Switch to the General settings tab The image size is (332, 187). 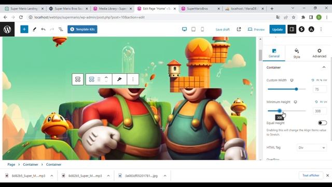(x=274, y=53)
